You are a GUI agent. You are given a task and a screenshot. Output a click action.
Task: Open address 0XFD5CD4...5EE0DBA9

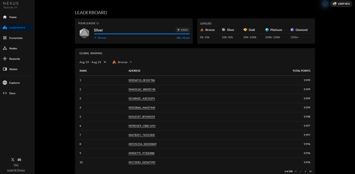point(142,144)
